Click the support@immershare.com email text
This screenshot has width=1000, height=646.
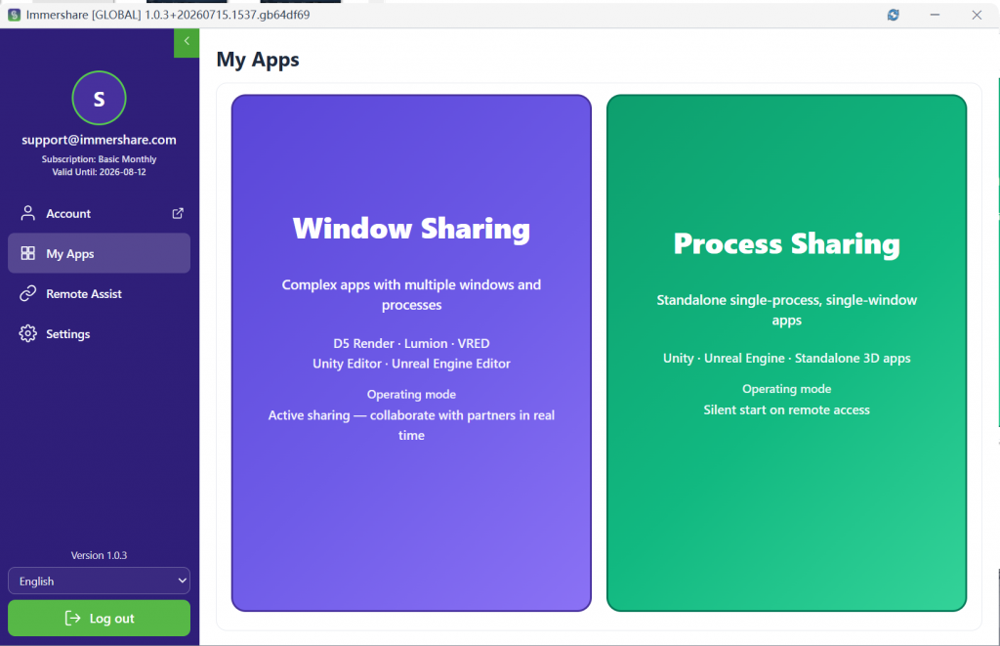click(x=99, y=140)
